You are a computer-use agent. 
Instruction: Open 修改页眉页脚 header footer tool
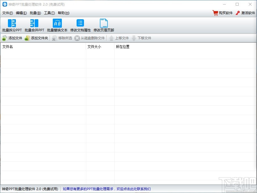click(104, 25)
